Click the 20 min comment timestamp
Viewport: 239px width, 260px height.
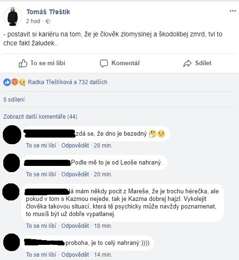coord(103,174)
